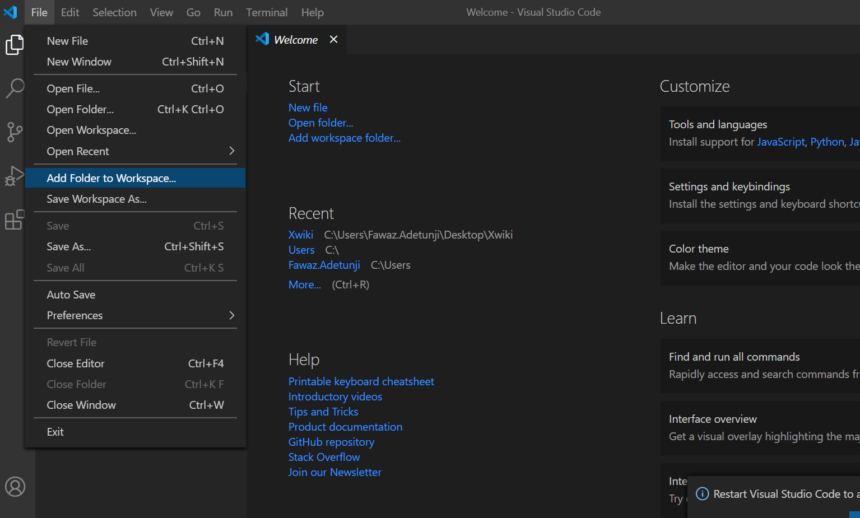The image size is (860, 518).
Task: Open the Selection menu
Action: [114, 12]
